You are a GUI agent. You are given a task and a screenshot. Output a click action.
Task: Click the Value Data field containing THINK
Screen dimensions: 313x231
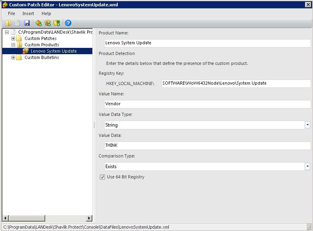pyautogui.click(x=207, y=146)
